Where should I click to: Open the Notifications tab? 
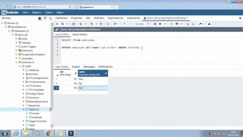tap(106, 67)
